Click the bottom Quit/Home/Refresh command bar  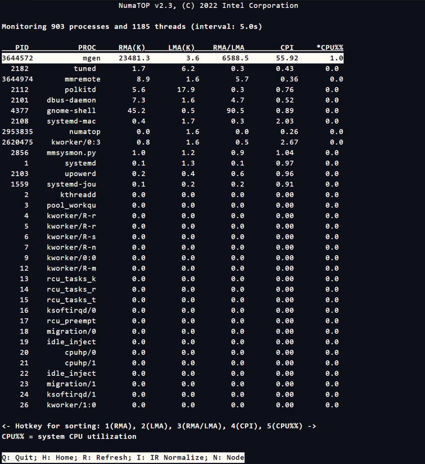coord(123,458)
